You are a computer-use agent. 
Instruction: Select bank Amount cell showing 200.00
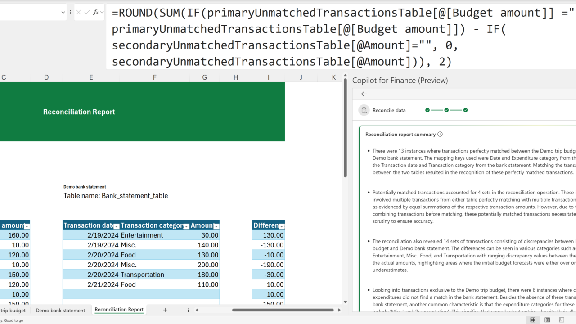(x=205, y=265)
